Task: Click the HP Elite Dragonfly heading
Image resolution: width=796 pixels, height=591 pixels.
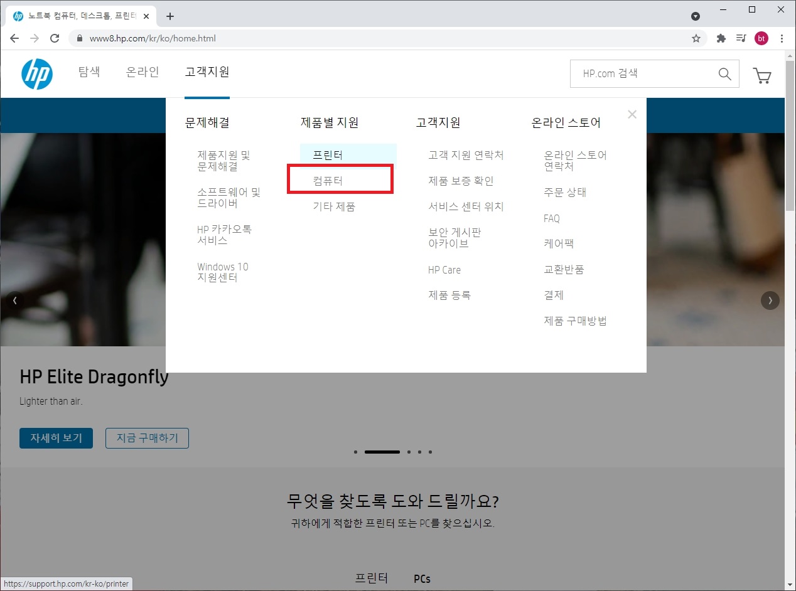Action: [x=94, y=376]
